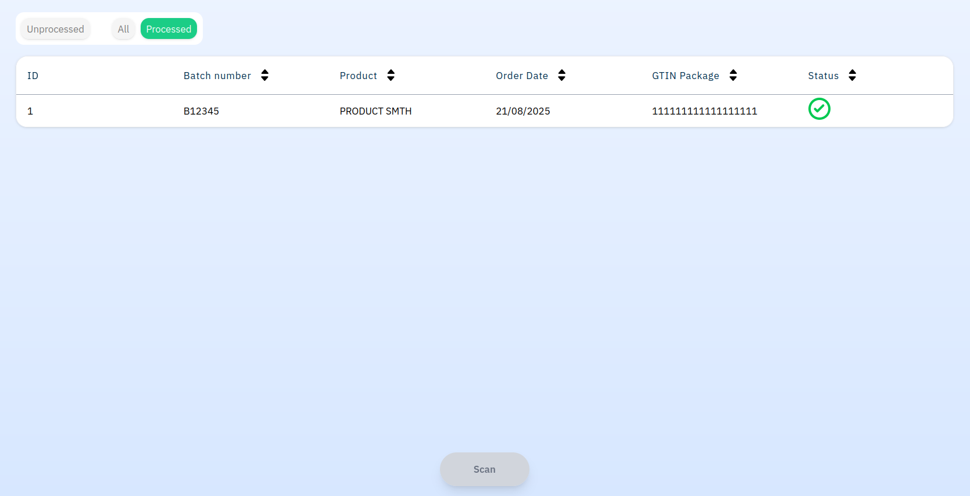Viewport: 970px width, 496px height.
Task: Click the GTIN Package header label
Action: click(685, 76)
